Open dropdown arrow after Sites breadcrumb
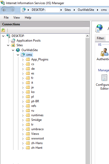109x164 pixels. [74, 10]
